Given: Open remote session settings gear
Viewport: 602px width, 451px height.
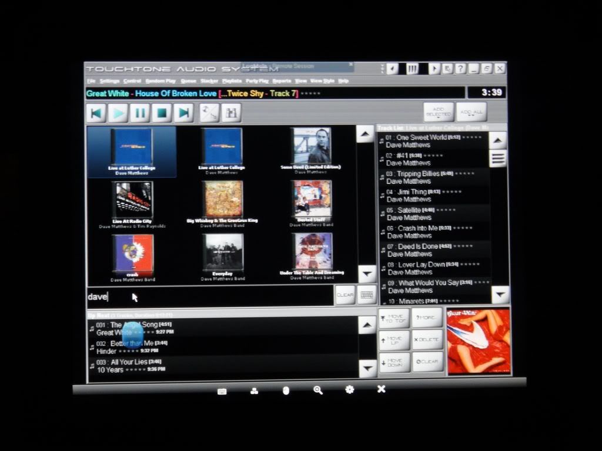Looking at the screenshot, I should [349, 390].
